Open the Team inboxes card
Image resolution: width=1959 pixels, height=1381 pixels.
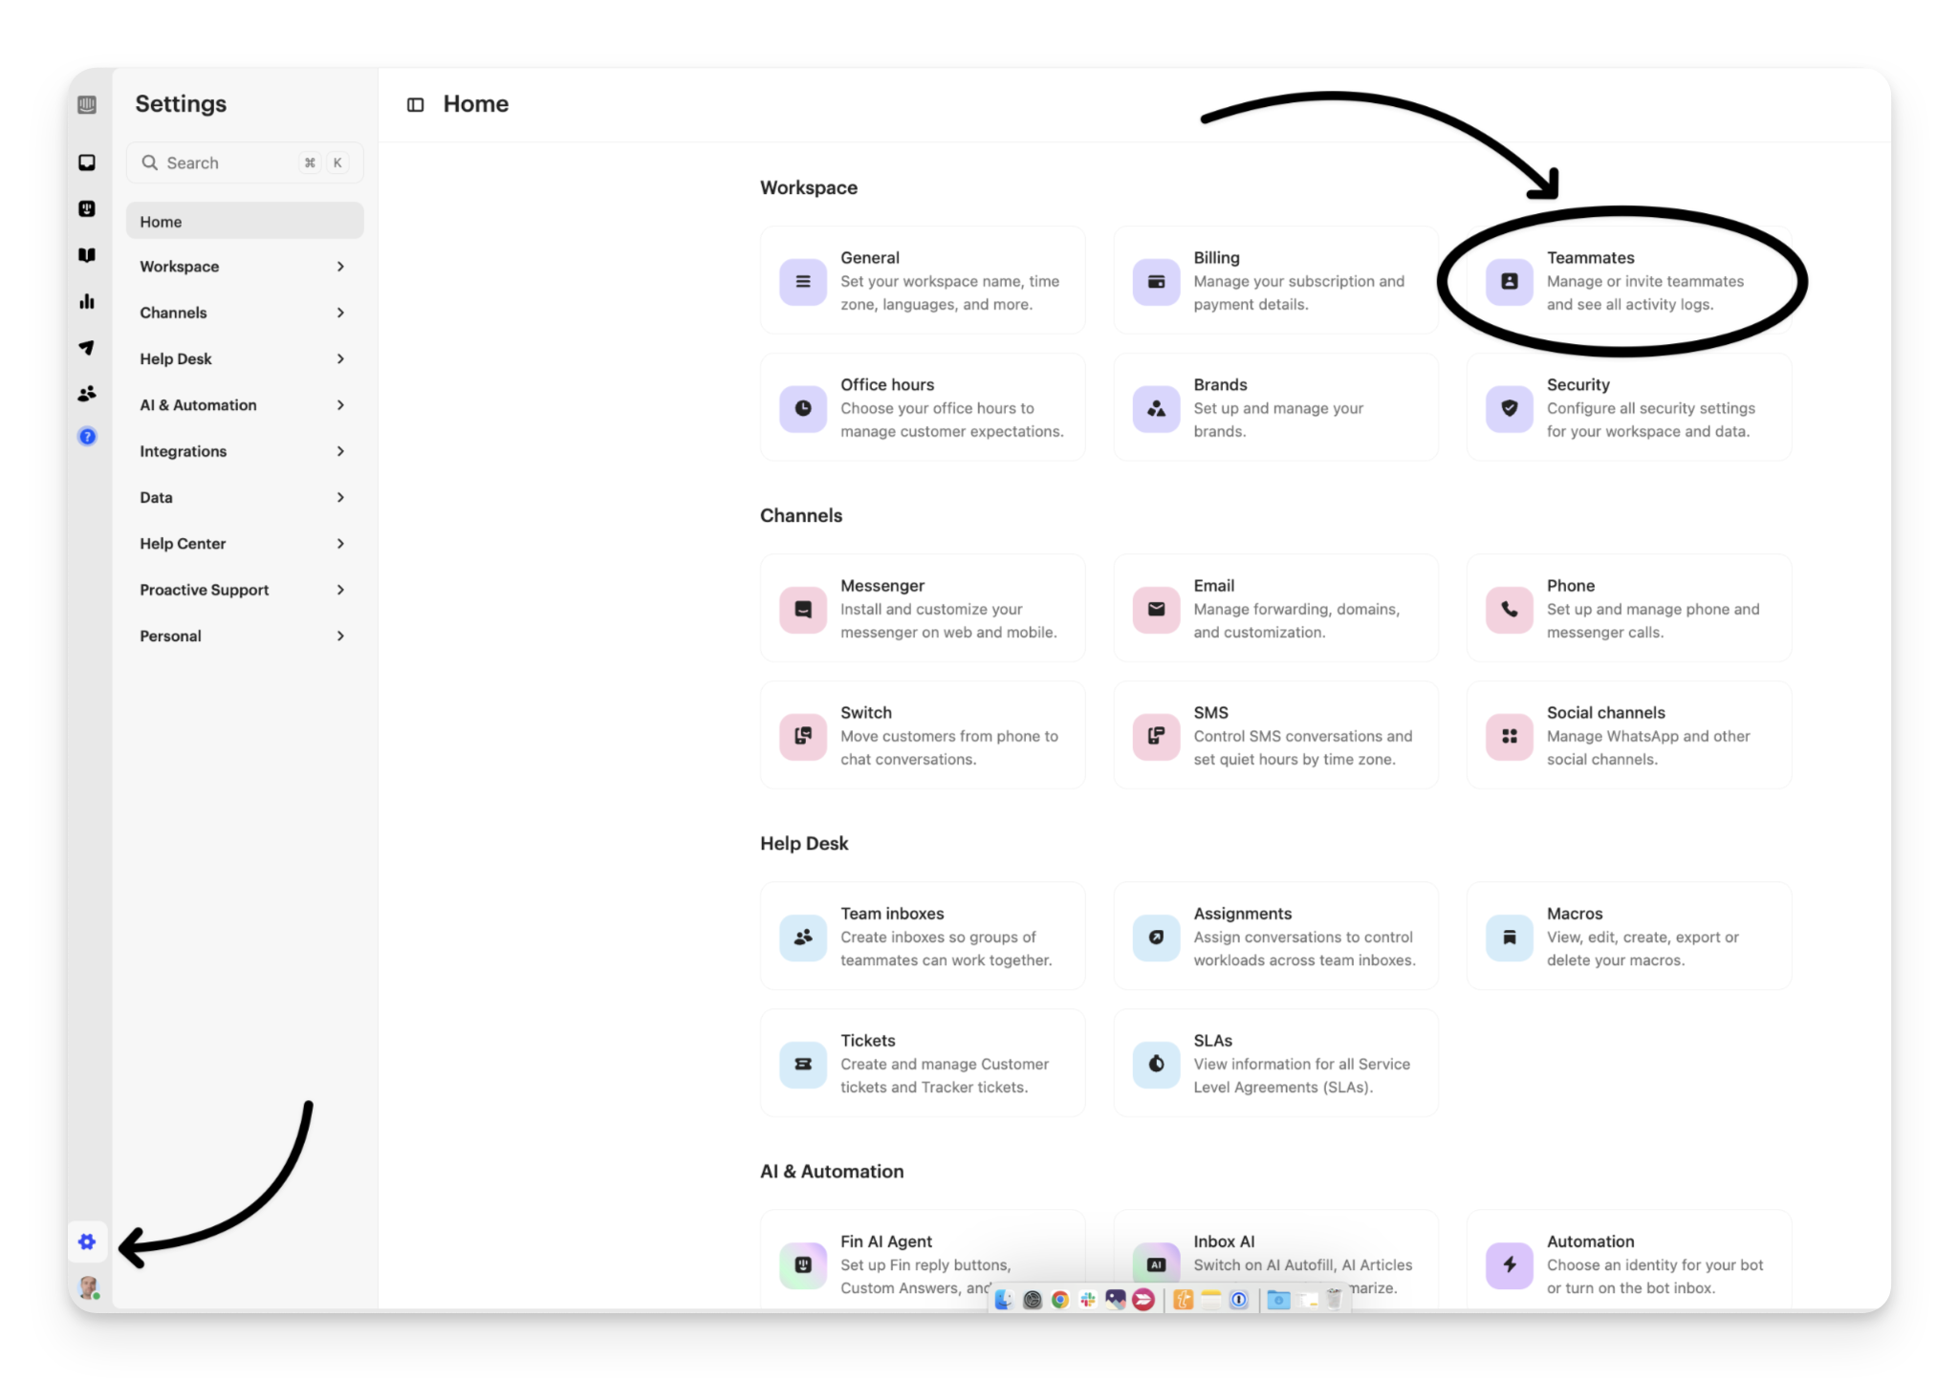(922, 937)
